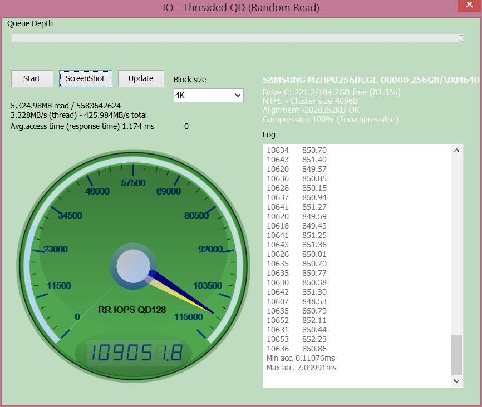
Task: Click the Start button
Action: coord(32,78)
